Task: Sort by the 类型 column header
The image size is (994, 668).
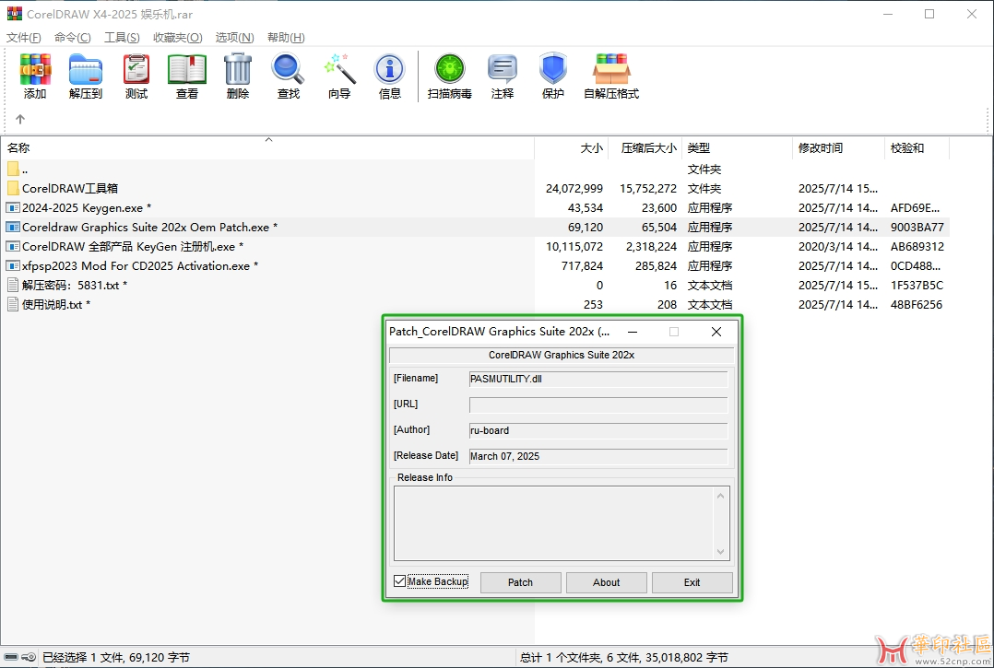Action: pyautogui.click(x=738, y=147)
